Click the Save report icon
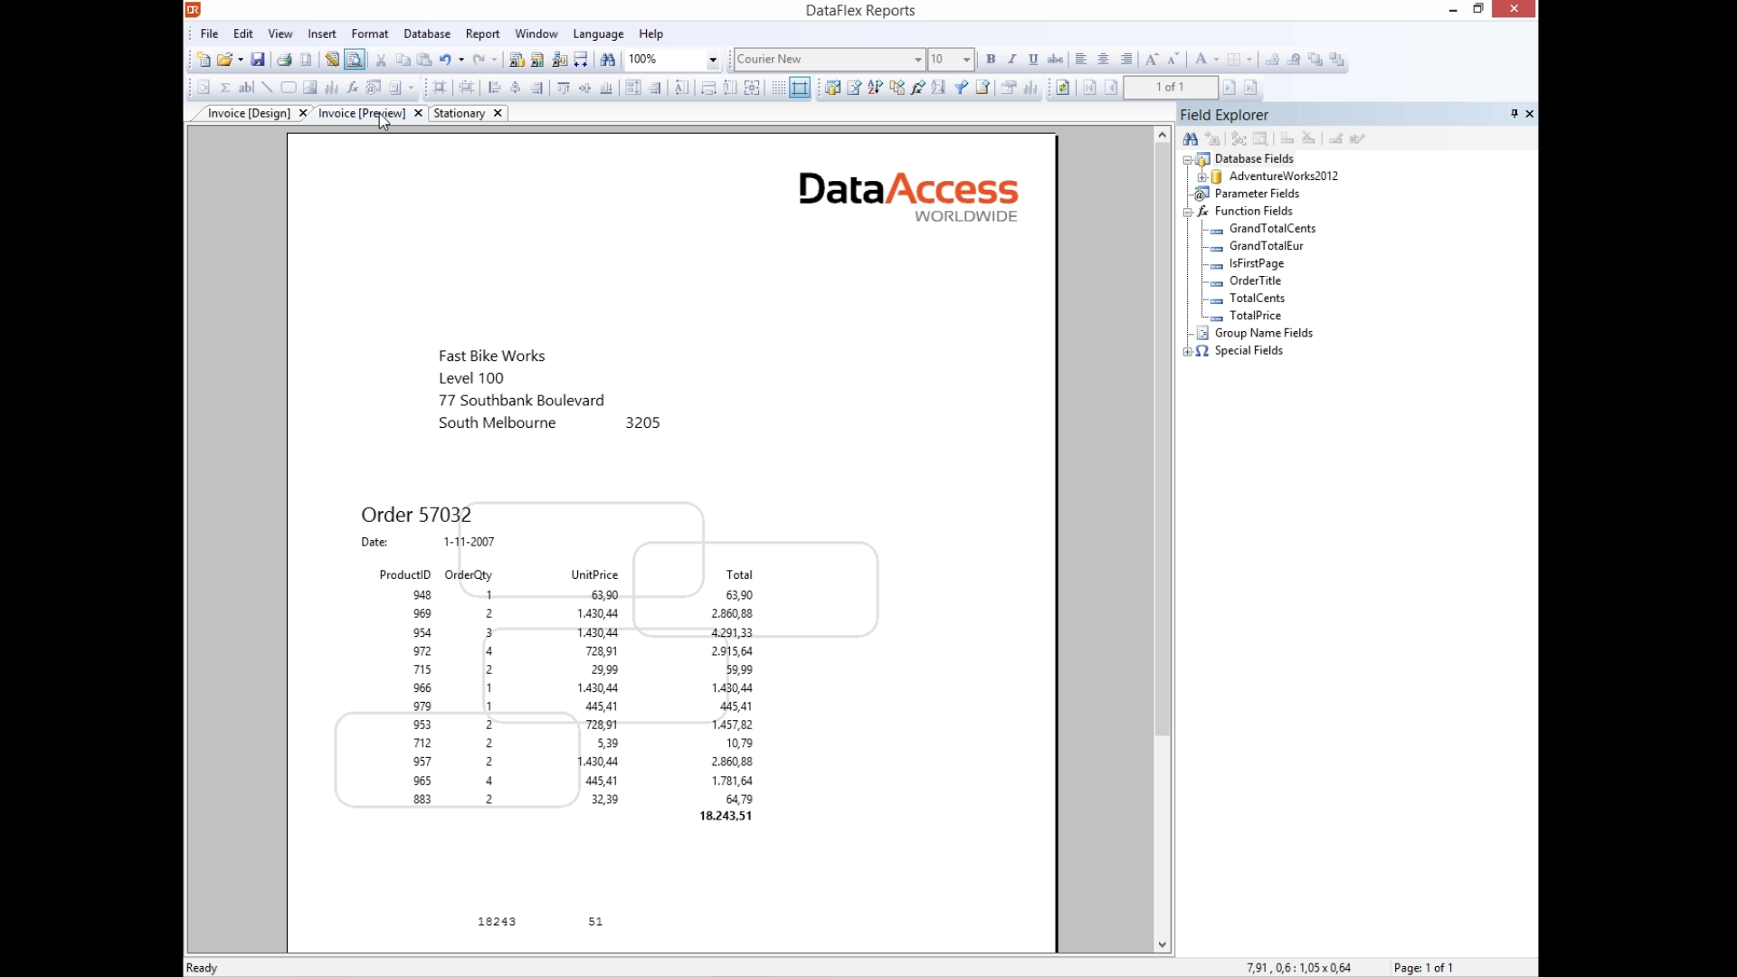 (258, 60)
